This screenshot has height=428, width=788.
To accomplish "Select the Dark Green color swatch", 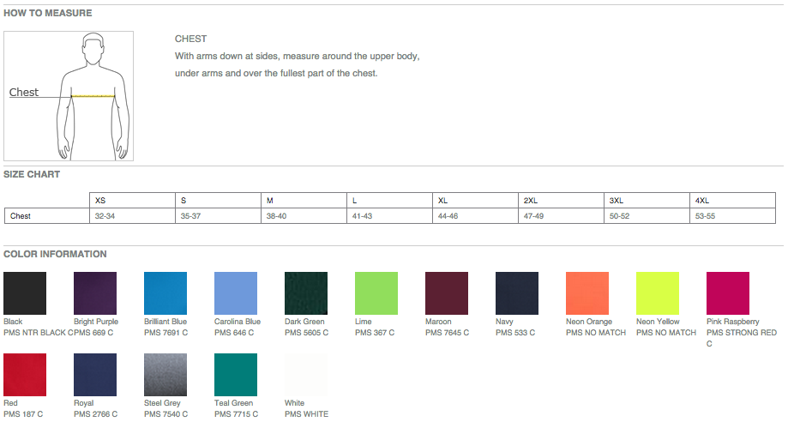I will coord(306,293).
